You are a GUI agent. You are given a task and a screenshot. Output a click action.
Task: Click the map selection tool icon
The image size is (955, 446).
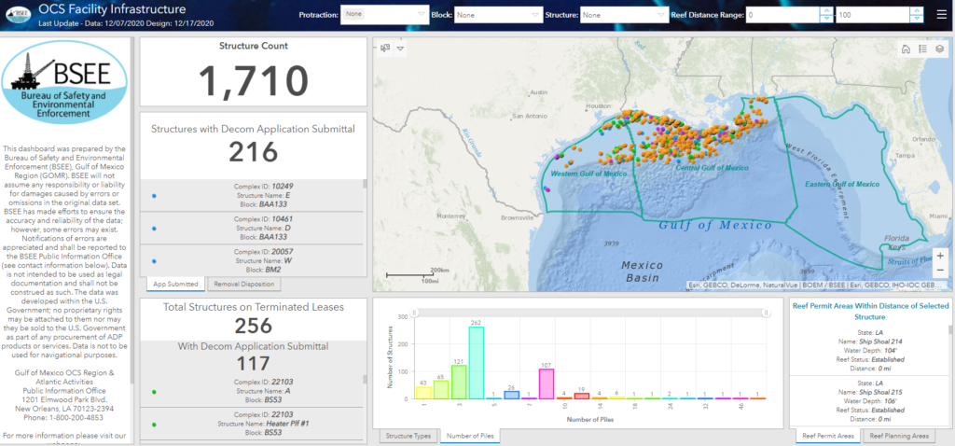[x=385, y=48]
